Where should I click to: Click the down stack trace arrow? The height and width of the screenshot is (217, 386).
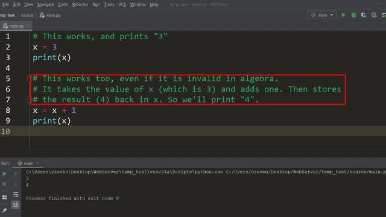[16, 184]
